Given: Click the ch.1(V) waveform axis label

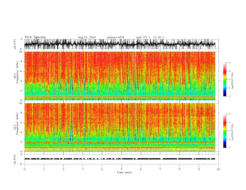Looking at the screenshot, I should 15,44.
